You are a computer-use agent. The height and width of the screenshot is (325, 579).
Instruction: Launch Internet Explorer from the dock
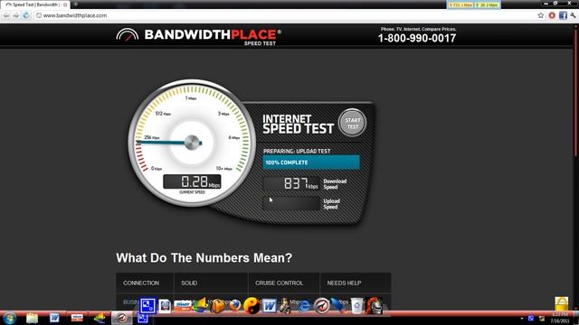(x=304, y=306)
